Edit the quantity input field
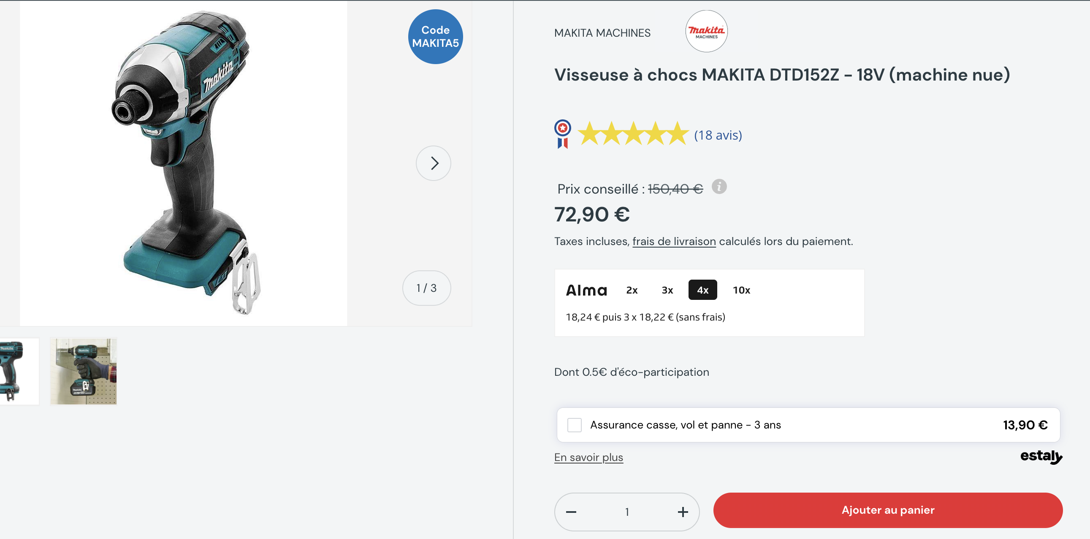Image resolution: width=1090 pixels, height=539 pixels. 626,512
